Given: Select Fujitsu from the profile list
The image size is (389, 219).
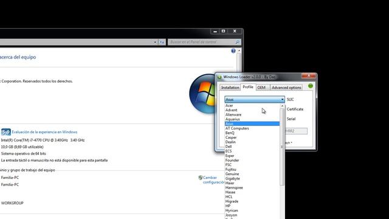Looking at the screenshot, I should (252, 169).
